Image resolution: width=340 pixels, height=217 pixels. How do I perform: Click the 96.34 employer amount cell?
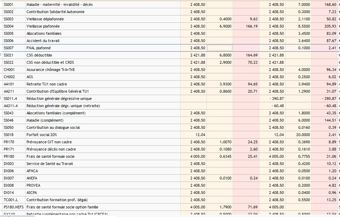[x=324, y=70]
